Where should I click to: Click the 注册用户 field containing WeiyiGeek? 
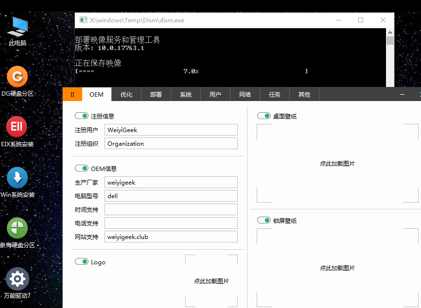pyautogui.click(x=171, y=130)
